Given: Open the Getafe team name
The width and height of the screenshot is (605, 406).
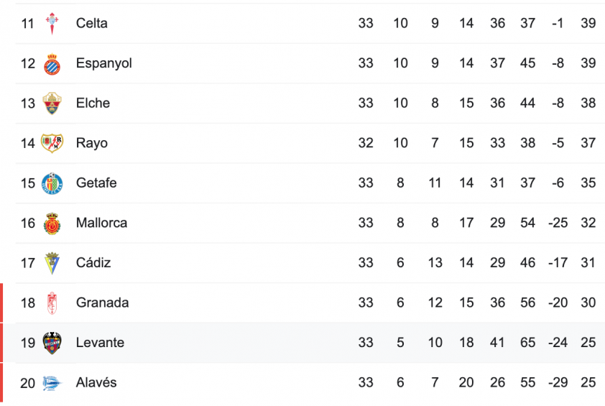Looking at the screenshot, I should click(96, 183).
